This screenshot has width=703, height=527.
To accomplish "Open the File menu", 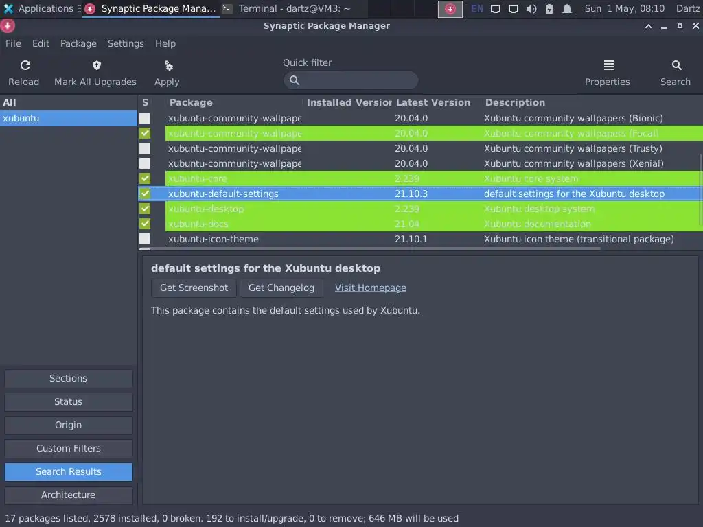I will coord(13,43).
